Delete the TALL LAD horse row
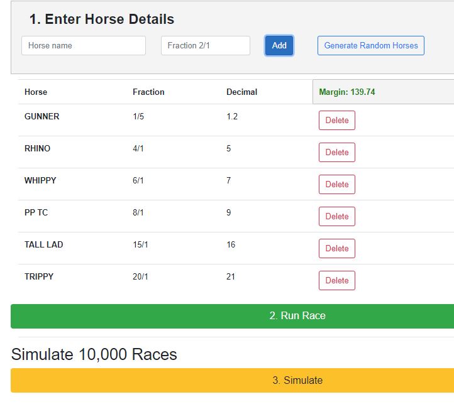Screen dimensions: 454x414 point(337,248)
